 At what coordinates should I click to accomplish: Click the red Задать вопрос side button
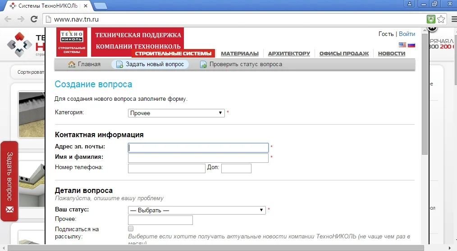[x=9, y=181]
